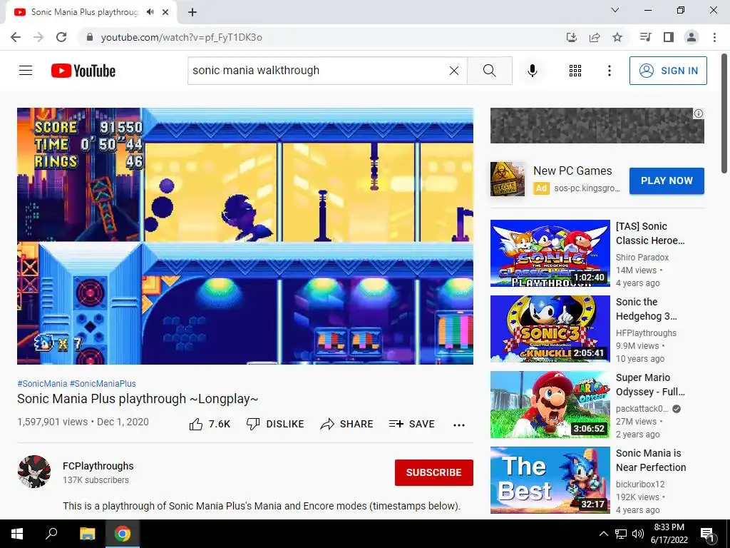
Task: Click the browser address bar URL
Action: click(182, 37)
